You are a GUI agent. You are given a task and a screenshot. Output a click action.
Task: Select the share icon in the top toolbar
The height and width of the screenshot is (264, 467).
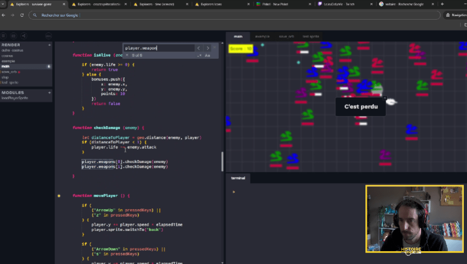click(x=23, y=36)
